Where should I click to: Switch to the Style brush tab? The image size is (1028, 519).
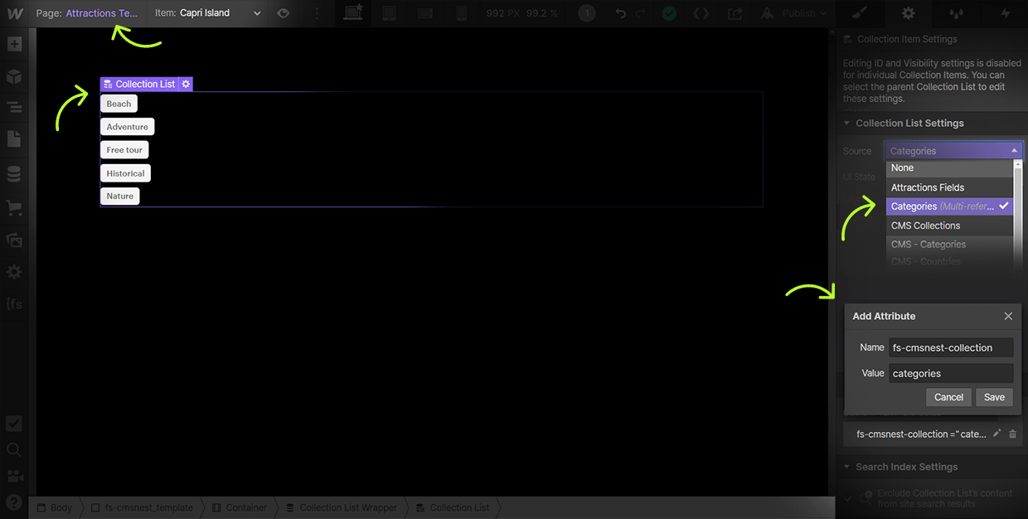pos(859,13)
